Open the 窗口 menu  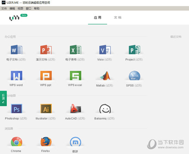(29, 9)
